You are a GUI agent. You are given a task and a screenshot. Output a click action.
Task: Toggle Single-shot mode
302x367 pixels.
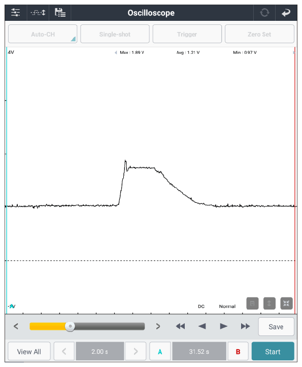pyautogui.click(x=115, y=34)
